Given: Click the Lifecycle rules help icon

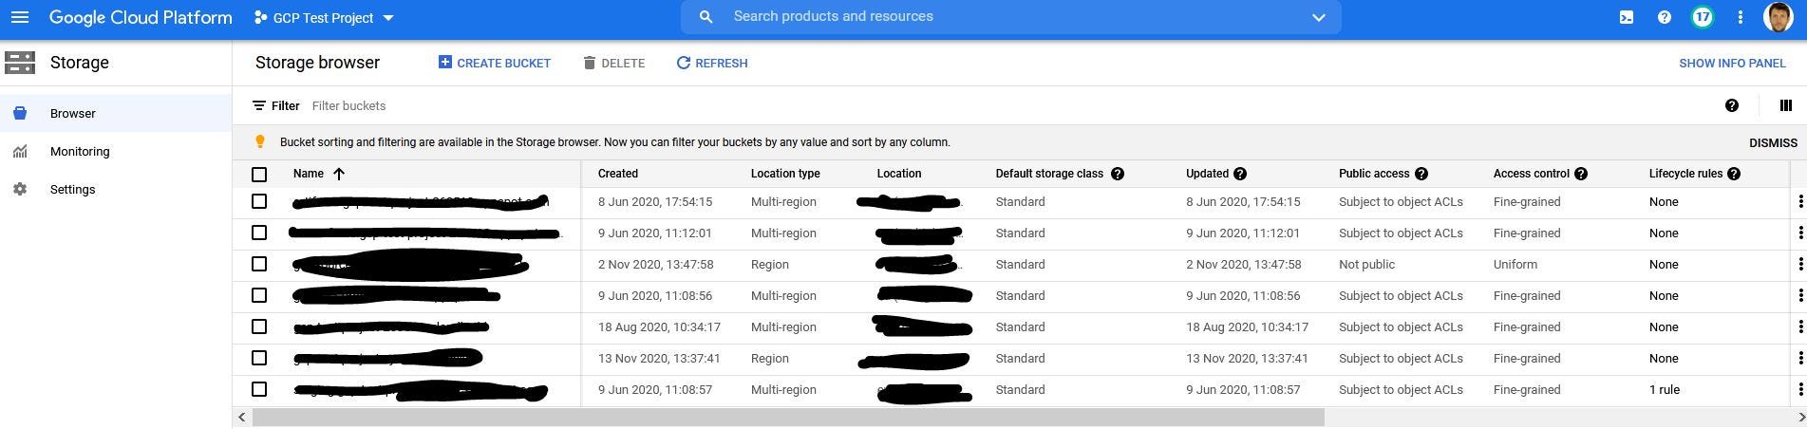Looking at the screenshot, I should (1734, 174).
